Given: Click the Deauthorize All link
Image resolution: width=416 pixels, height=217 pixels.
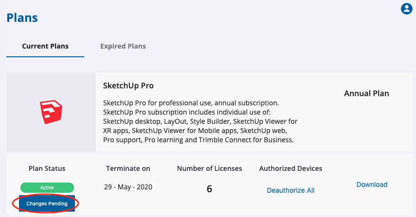Looking at the screenshot, I should click(290, 190).
